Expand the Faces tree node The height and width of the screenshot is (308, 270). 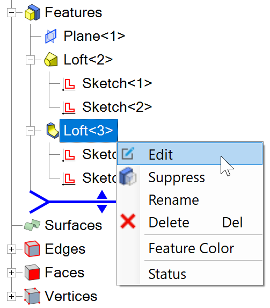tap(11, 273)
